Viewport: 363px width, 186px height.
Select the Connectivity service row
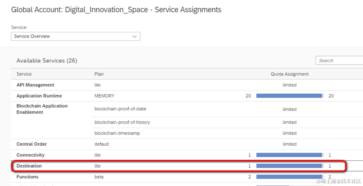(x=31, y=155)
